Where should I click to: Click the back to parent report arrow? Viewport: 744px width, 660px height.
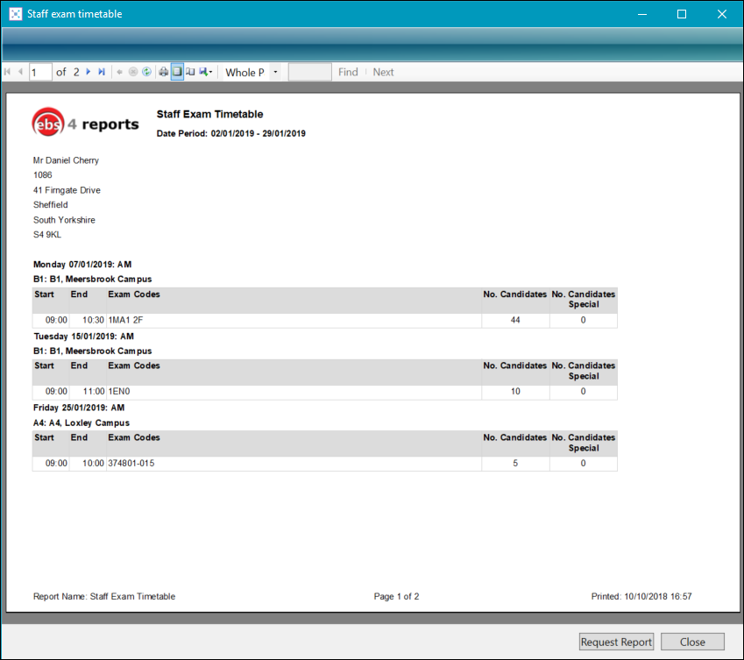click(x=120, y=72)
